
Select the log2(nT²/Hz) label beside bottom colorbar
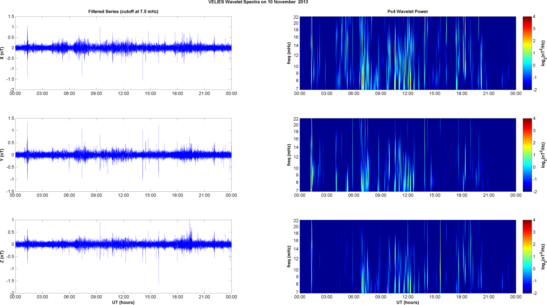(x=544, y=257)
